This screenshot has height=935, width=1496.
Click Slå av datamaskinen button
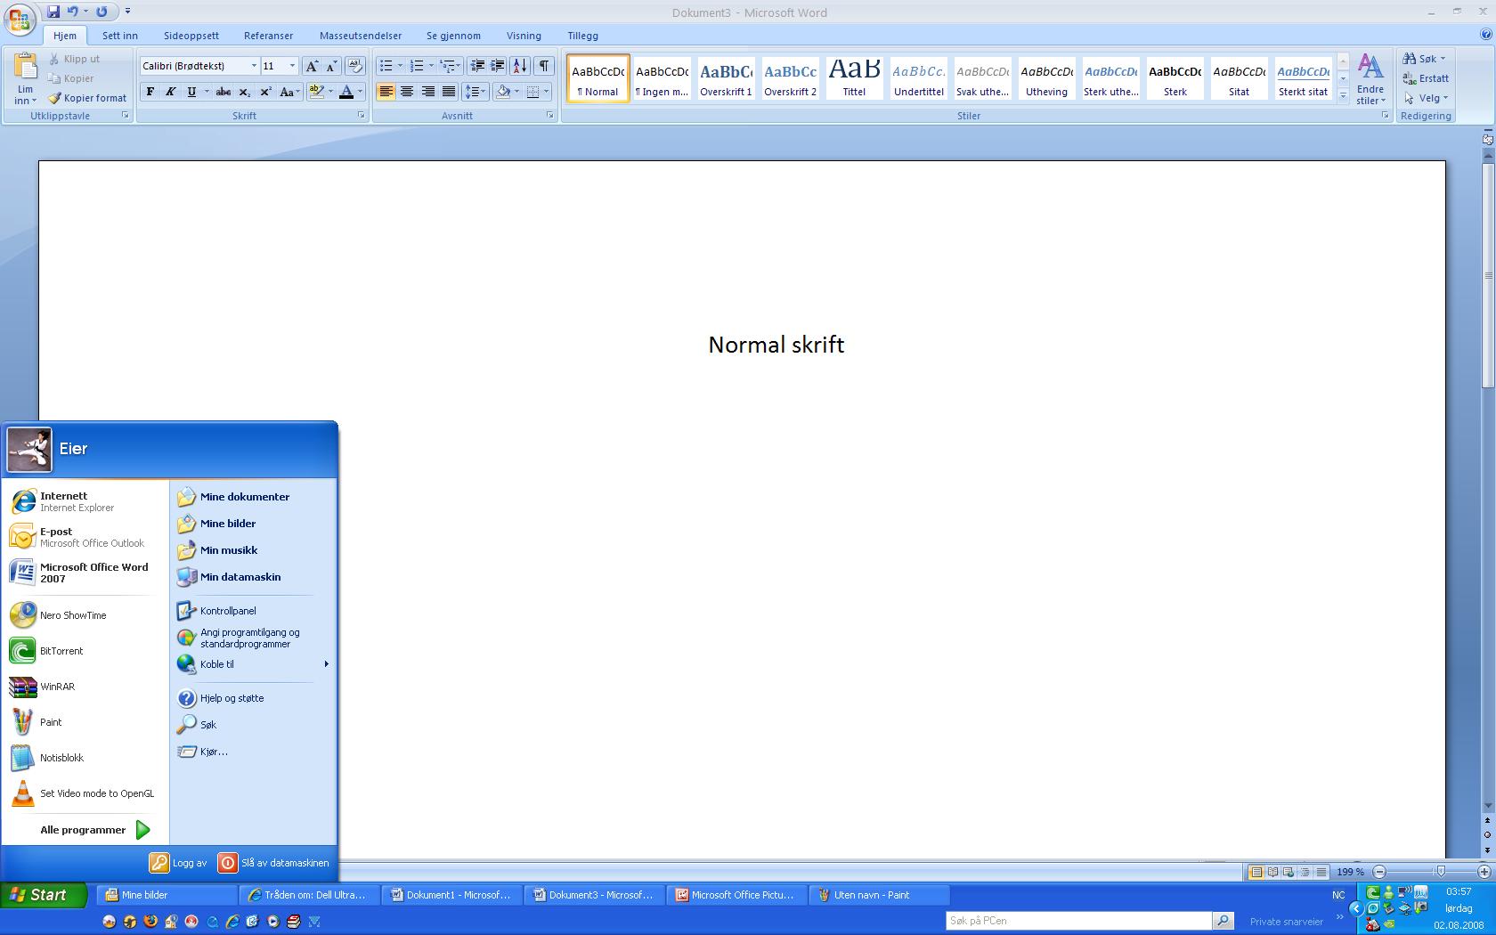point(274,863)
